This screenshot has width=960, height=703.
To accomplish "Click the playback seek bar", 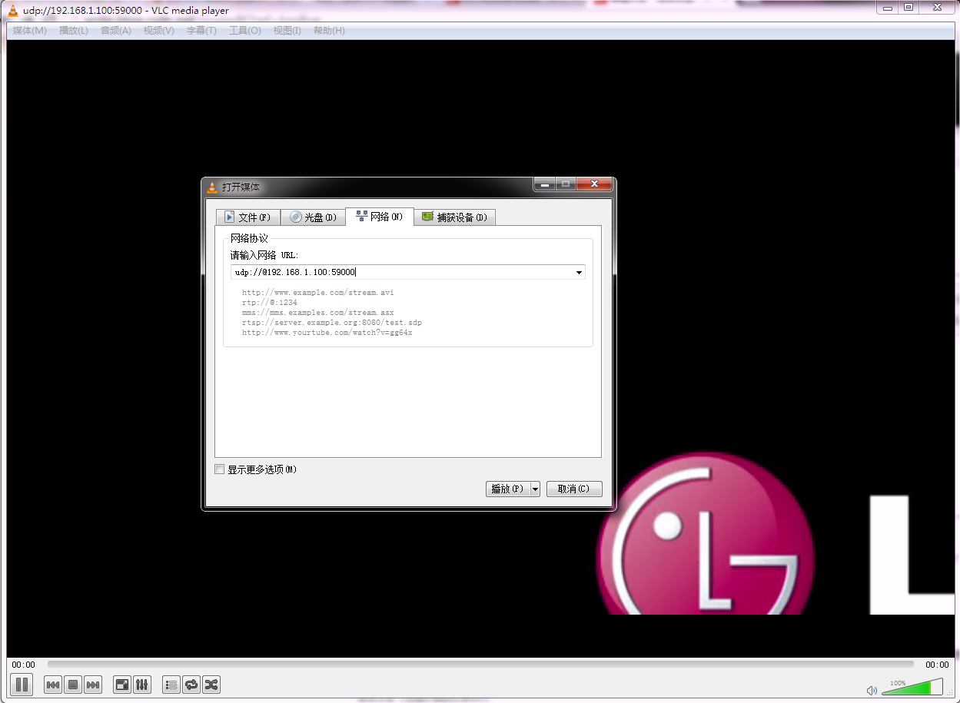I will [480, 665].
